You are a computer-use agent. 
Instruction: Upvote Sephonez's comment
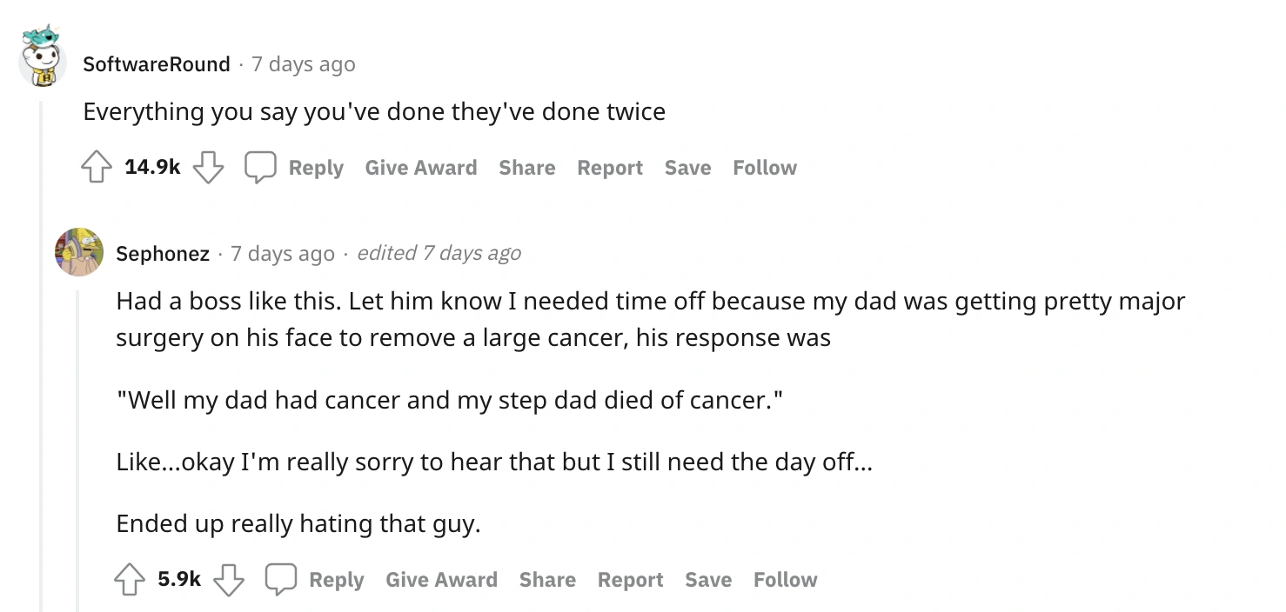click(130, 580)
